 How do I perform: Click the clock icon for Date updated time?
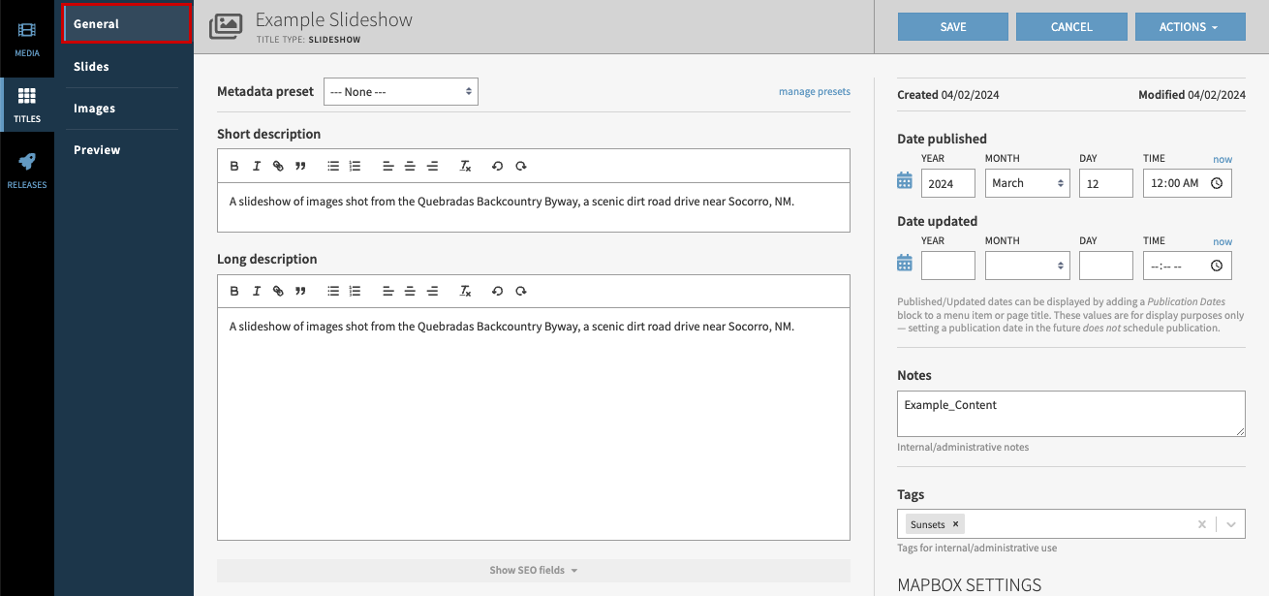[1216, 266]
